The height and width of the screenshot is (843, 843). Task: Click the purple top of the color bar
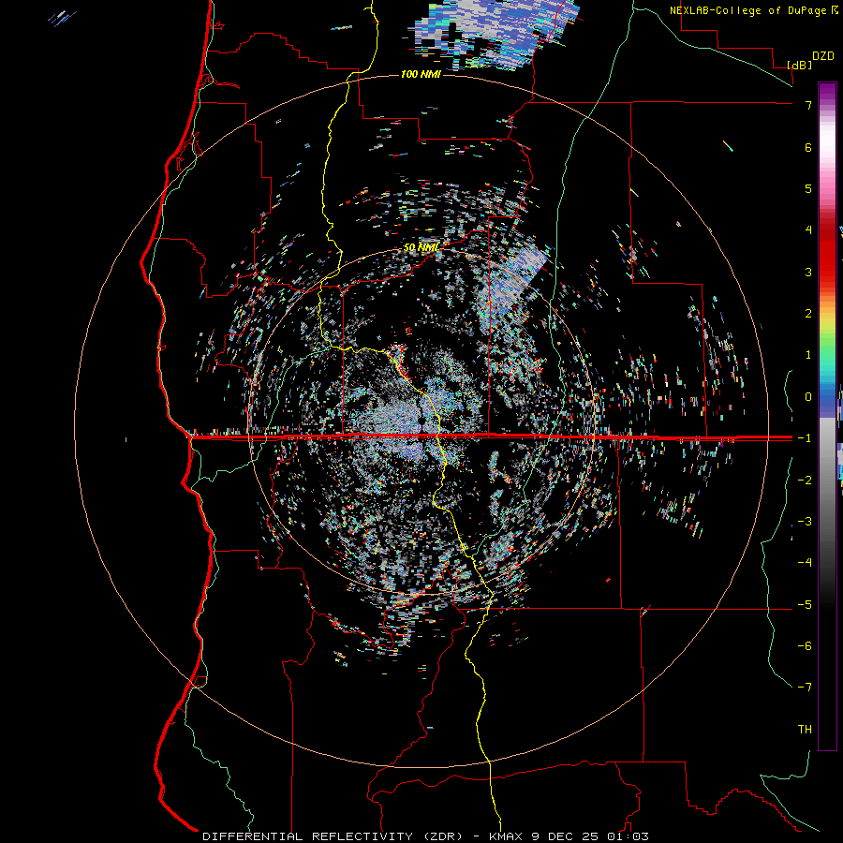coord(827,93)
